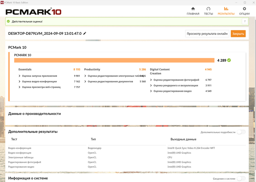Click Digital Content Creation score 4 945
256x182 pixels.
208,70
